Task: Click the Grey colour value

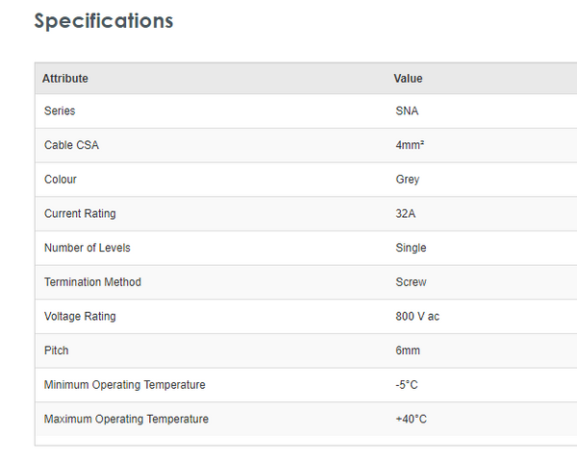Action: [408, 180]
